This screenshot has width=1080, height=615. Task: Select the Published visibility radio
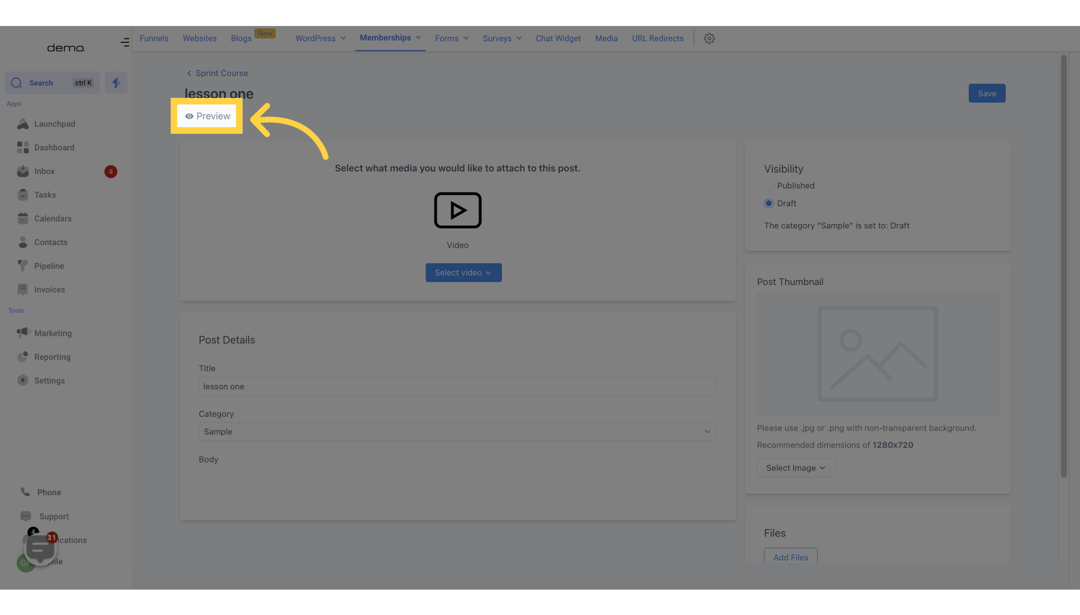coord(769,186)
